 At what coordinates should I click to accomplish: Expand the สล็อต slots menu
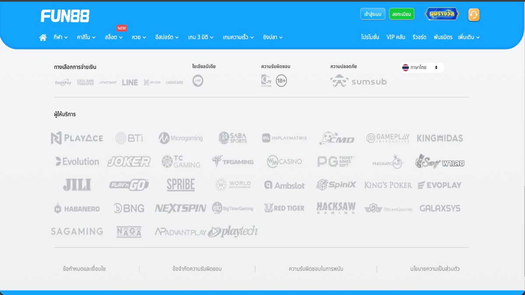coord(114,38)
